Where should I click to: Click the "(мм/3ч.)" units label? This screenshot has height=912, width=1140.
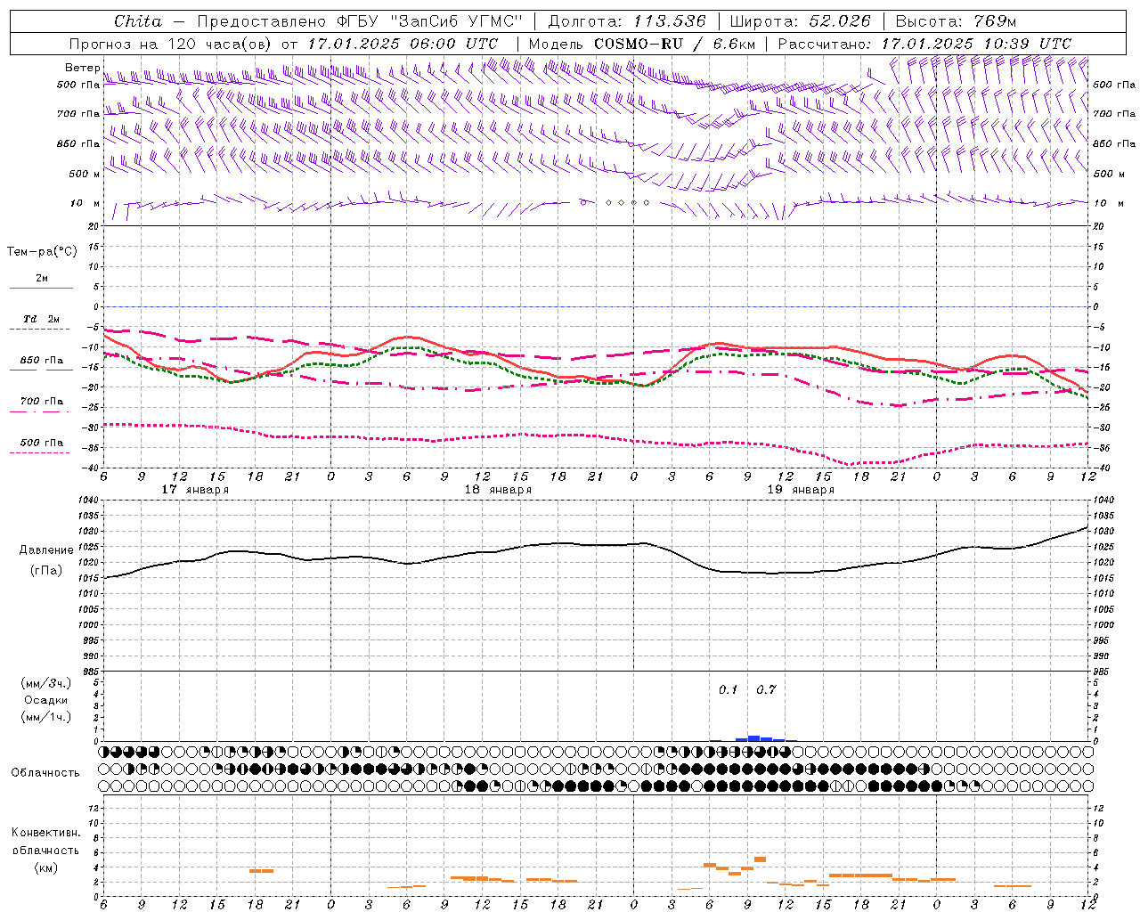45,683
